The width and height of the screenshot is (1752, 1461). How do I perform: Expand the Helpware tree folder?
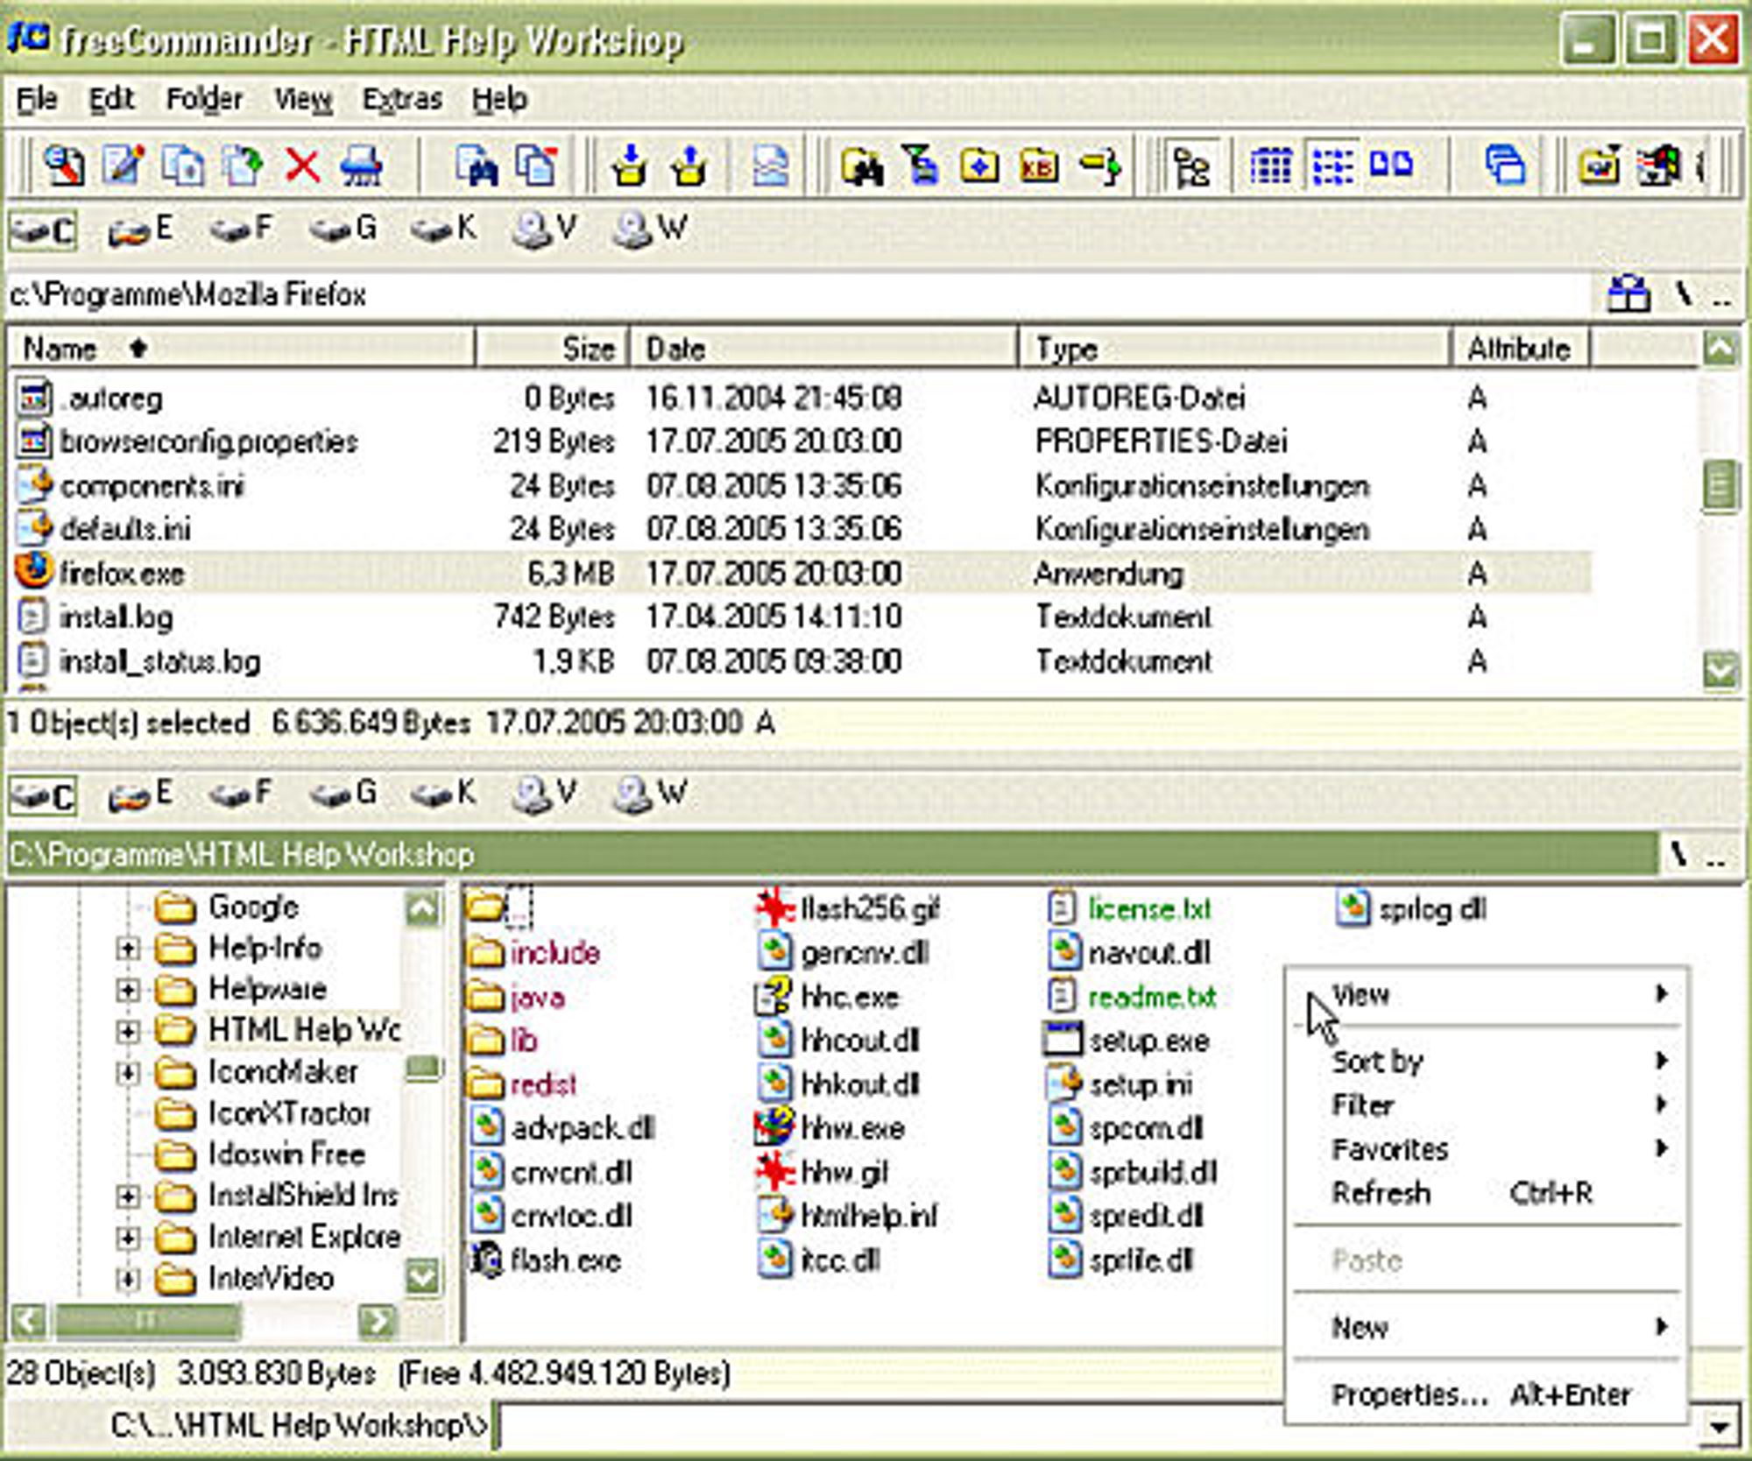pyautogui.click(x=127, y=990)
